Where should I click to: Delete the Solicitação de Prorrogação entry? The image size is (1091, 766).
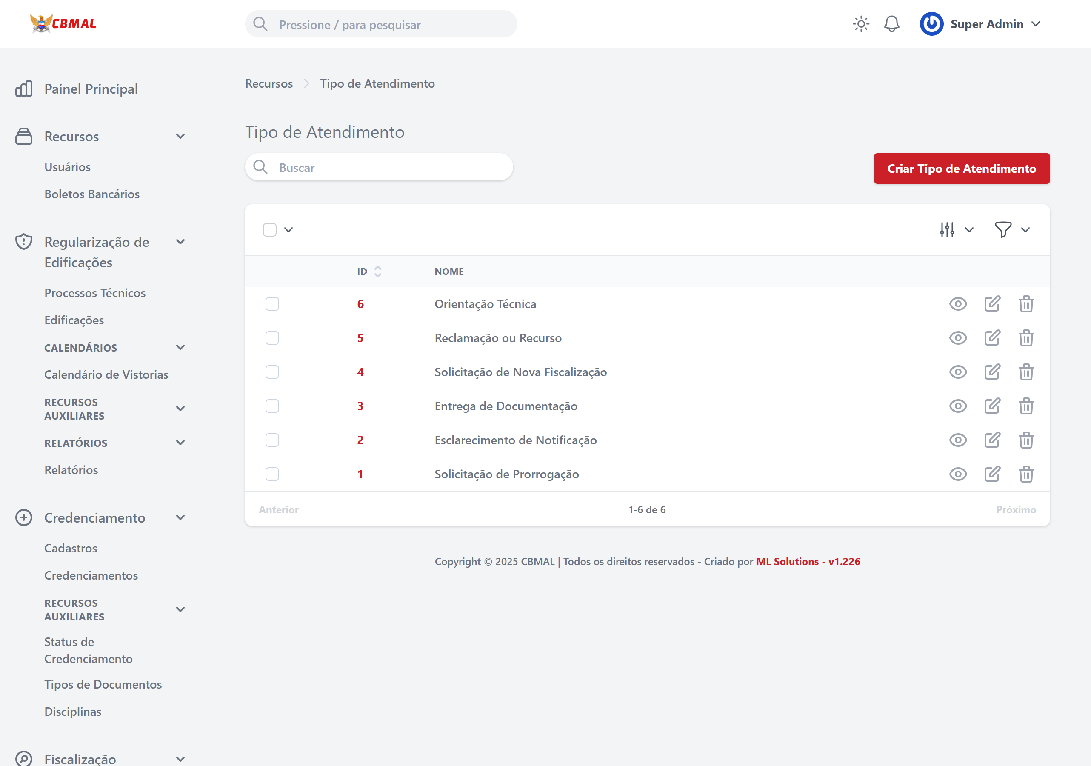[x=1026, y=474]
